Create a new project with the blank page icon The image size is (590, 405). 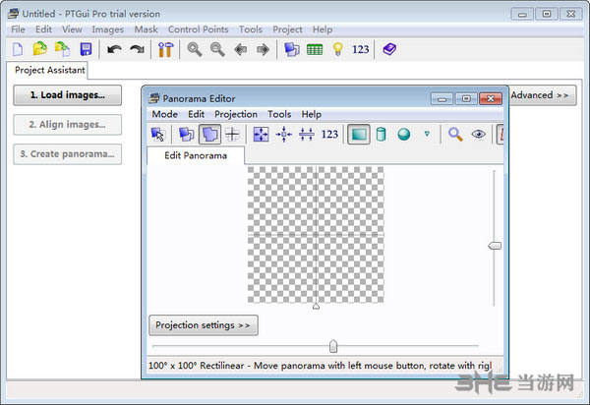point(19,49)
